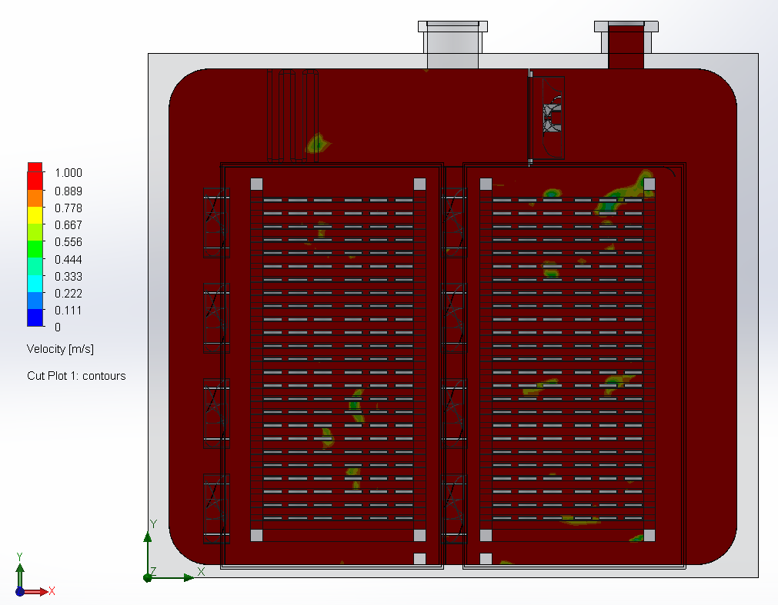Click the Y axis arrow of corner view triad
Viewport: 778px width, 605px height.
coord(20,569)
